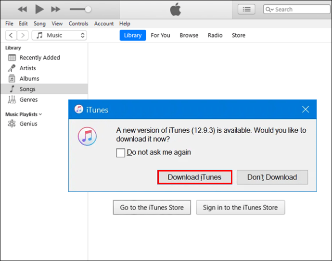Click the Songs music note icon

(x=13, y=89)
